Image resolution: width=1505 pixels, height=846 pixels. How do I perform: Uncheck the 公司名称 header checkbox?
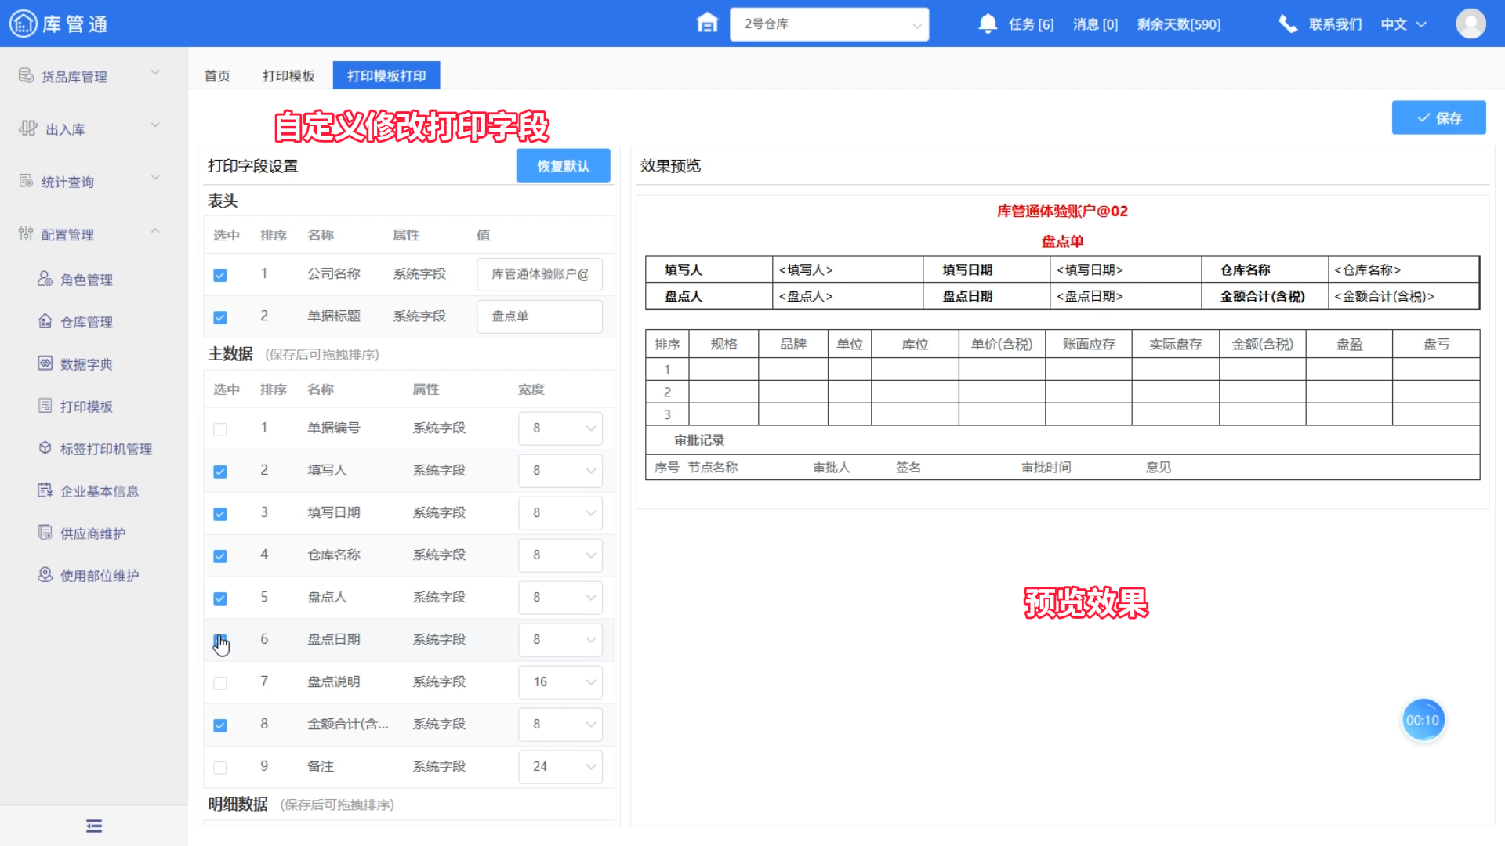[x=220, y=275]
